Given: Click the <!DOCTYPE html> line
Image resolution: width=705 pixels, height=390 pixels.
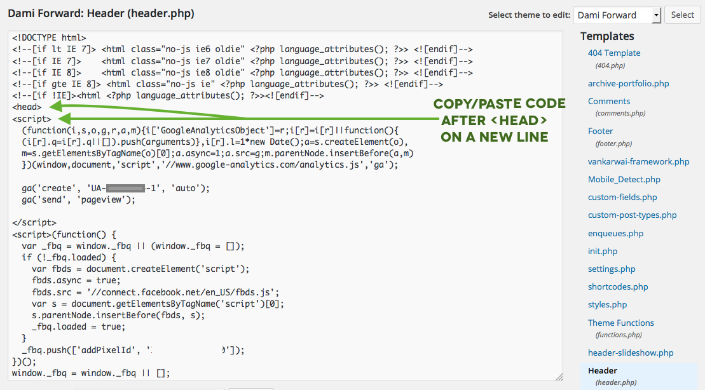Looking at the screenshot, I should click(49, 37).
